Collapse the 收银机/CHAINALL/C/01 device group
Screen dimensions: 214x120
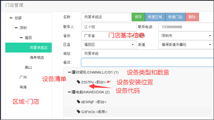coord(69,72)
